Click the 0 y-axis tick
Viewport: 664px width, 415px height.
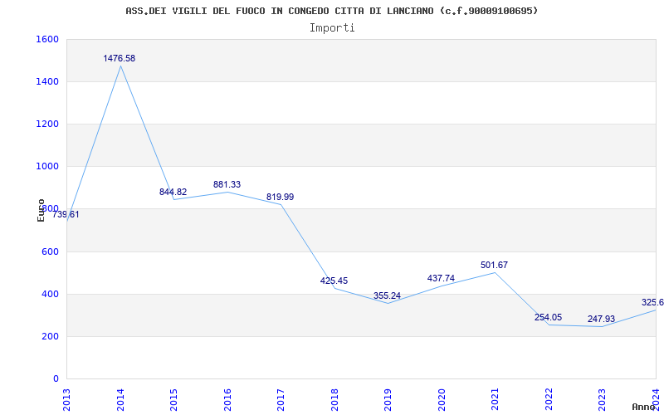coord(56,378)
